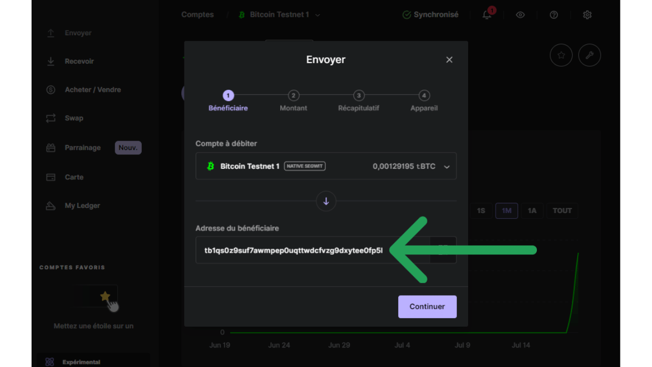This screenshot has width=652, height=367.
Task: Go to step 2 Montant
Action: 293,101
